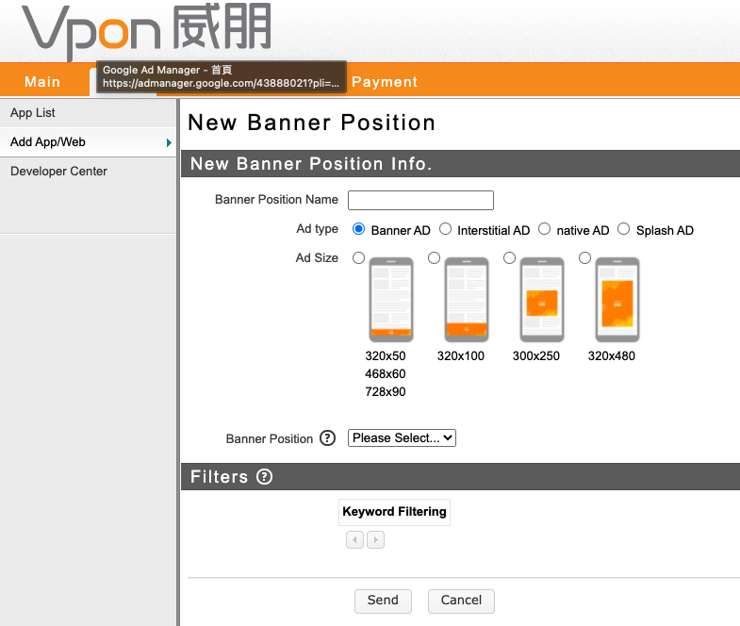740x626 pixels.
Task: Click the Send button
Action: [383, 601]
